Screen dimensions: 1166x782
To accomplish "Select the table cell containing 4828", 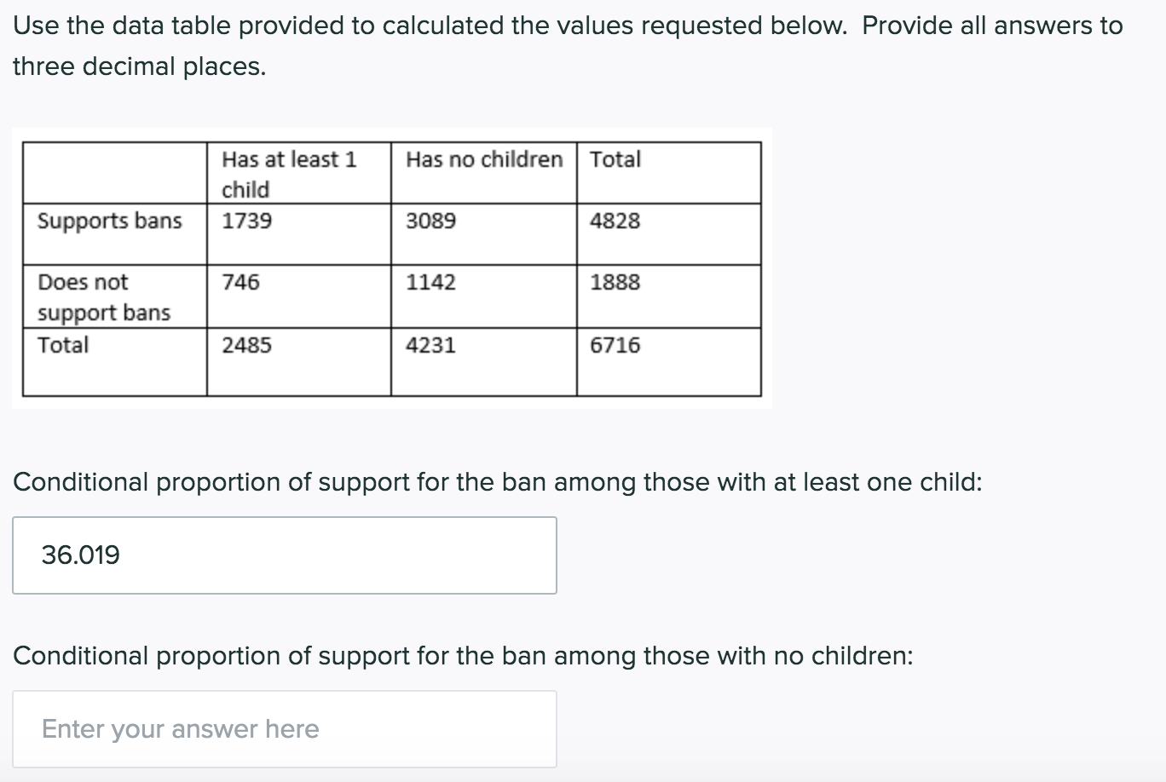I will point(615,221).
